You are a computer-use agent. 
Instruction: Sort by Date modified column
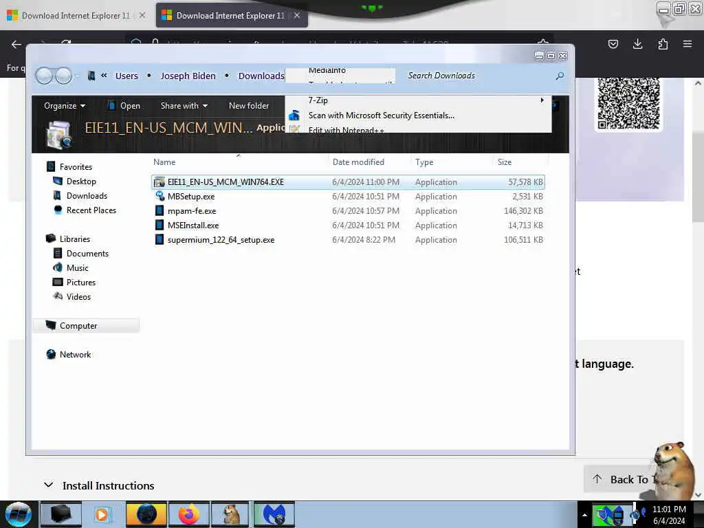point(357,162)
